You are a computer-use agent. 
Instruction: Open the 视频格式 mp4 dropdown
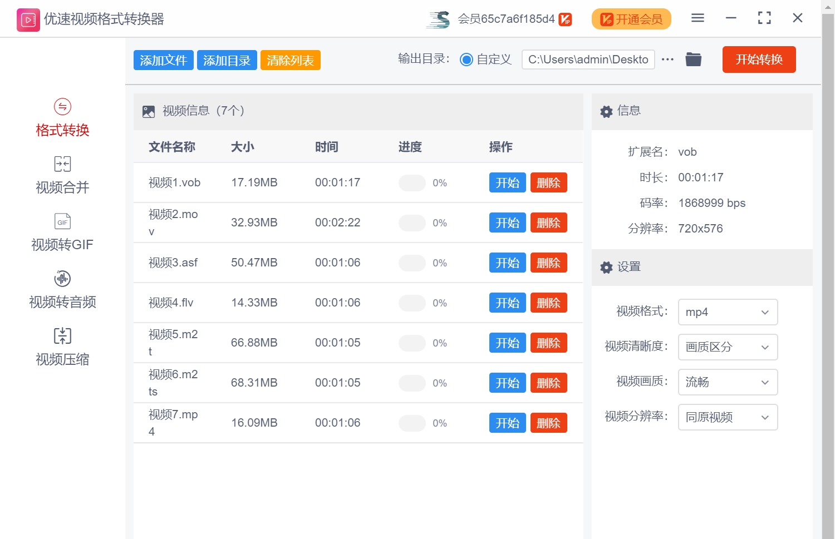pos(728,312)
